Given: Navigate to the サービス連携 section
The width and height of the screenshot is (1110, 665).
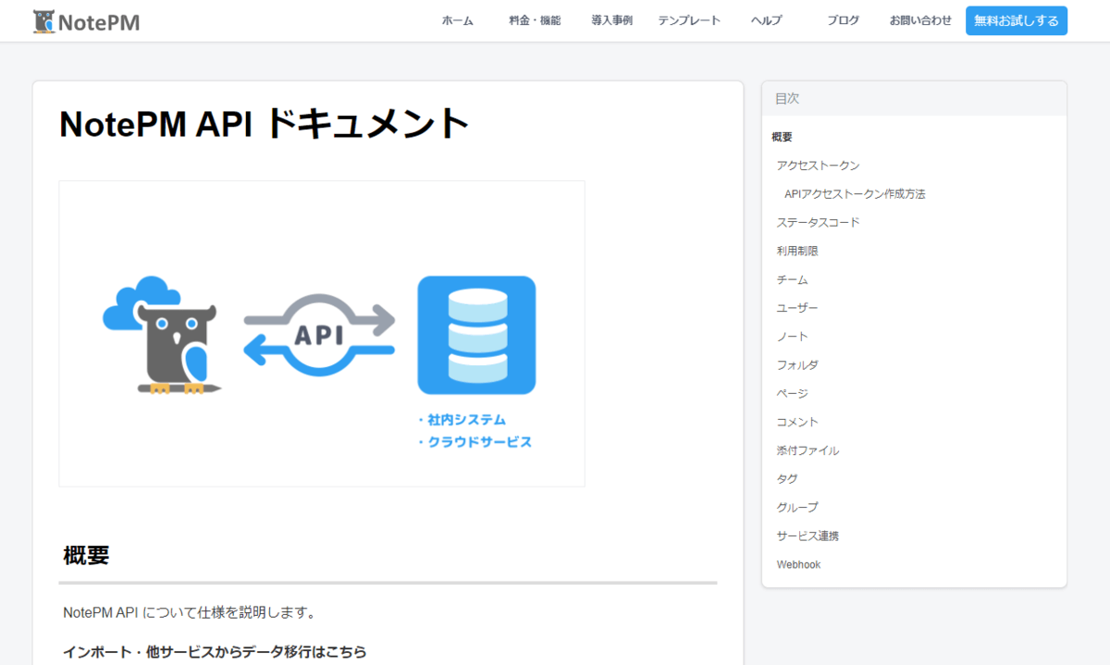Looking at the screenshot, I should click(x=807, y=535).
